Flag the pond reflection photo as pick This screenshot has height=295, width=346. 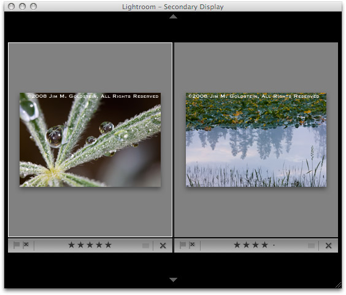tap(183, 245)
